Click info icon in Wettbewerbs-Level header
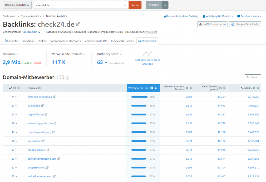Screen dimensions: 266x182 pyautogui.click(x=152, y=88)
